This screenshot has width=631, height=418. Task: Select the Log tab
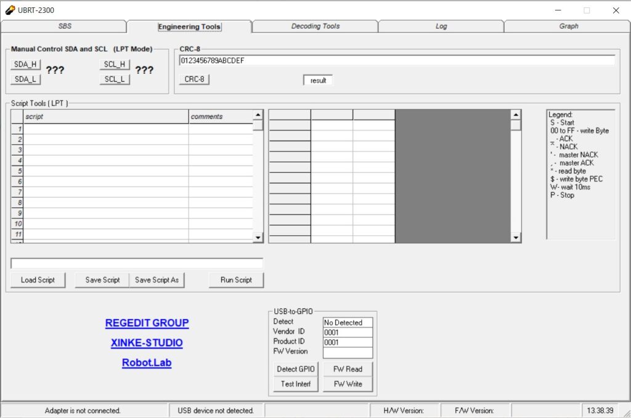(x=441, y=26)
